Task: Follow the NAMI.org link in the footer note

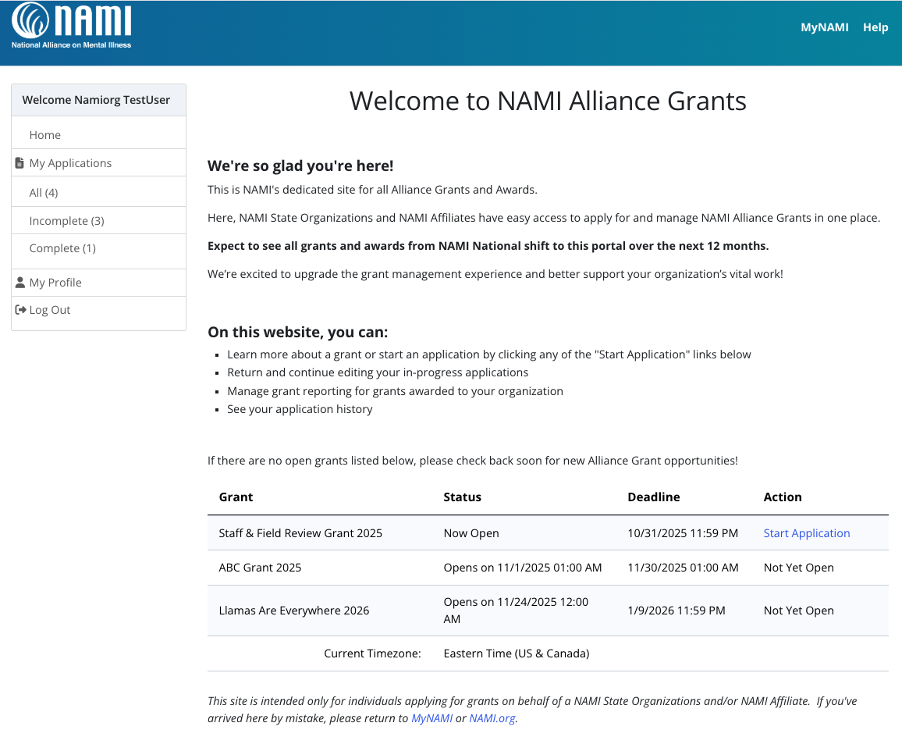Action: click(492, 718)
